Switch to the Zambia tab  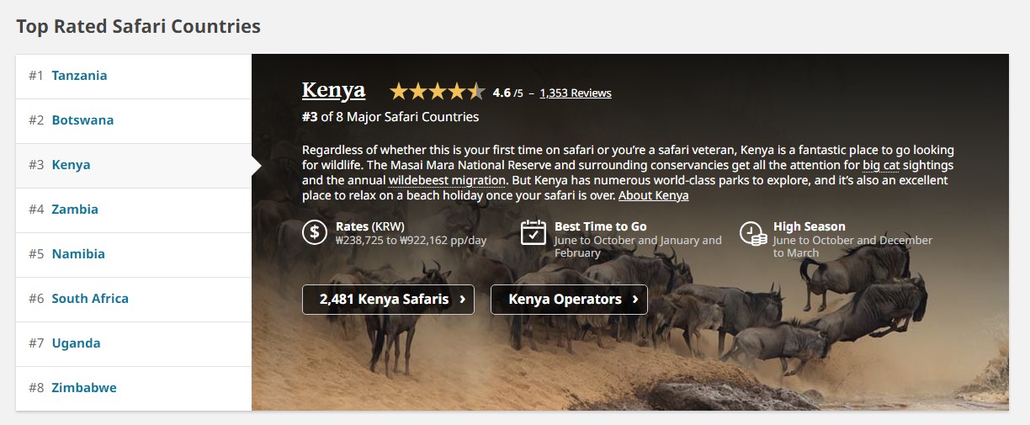coord(134,210)
